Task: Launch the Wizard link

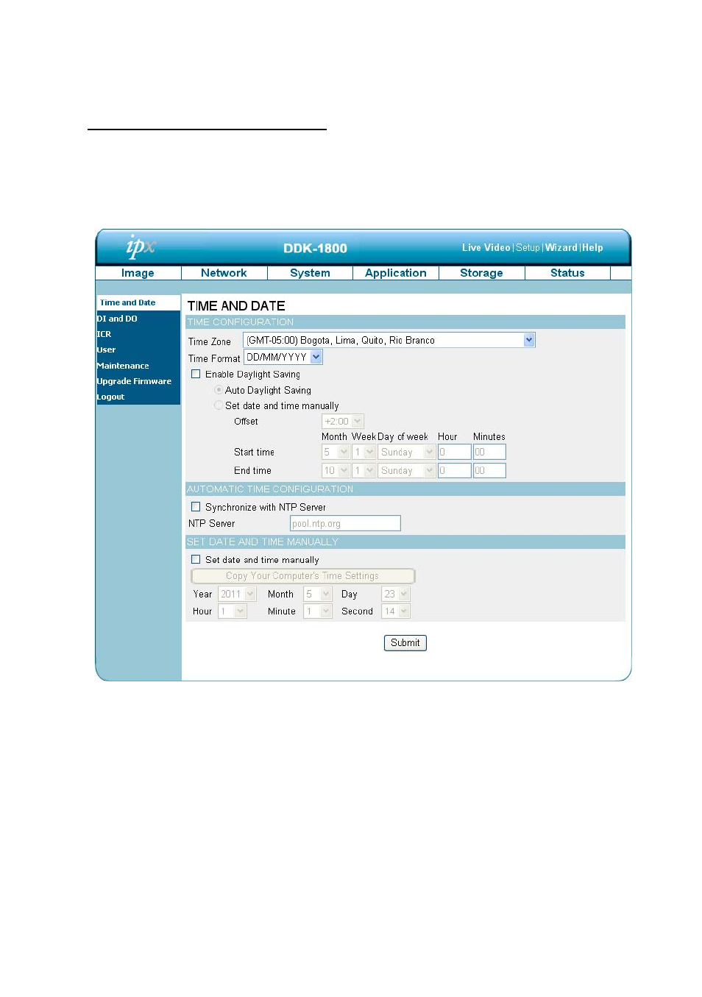Action: [x=561, y=248]
